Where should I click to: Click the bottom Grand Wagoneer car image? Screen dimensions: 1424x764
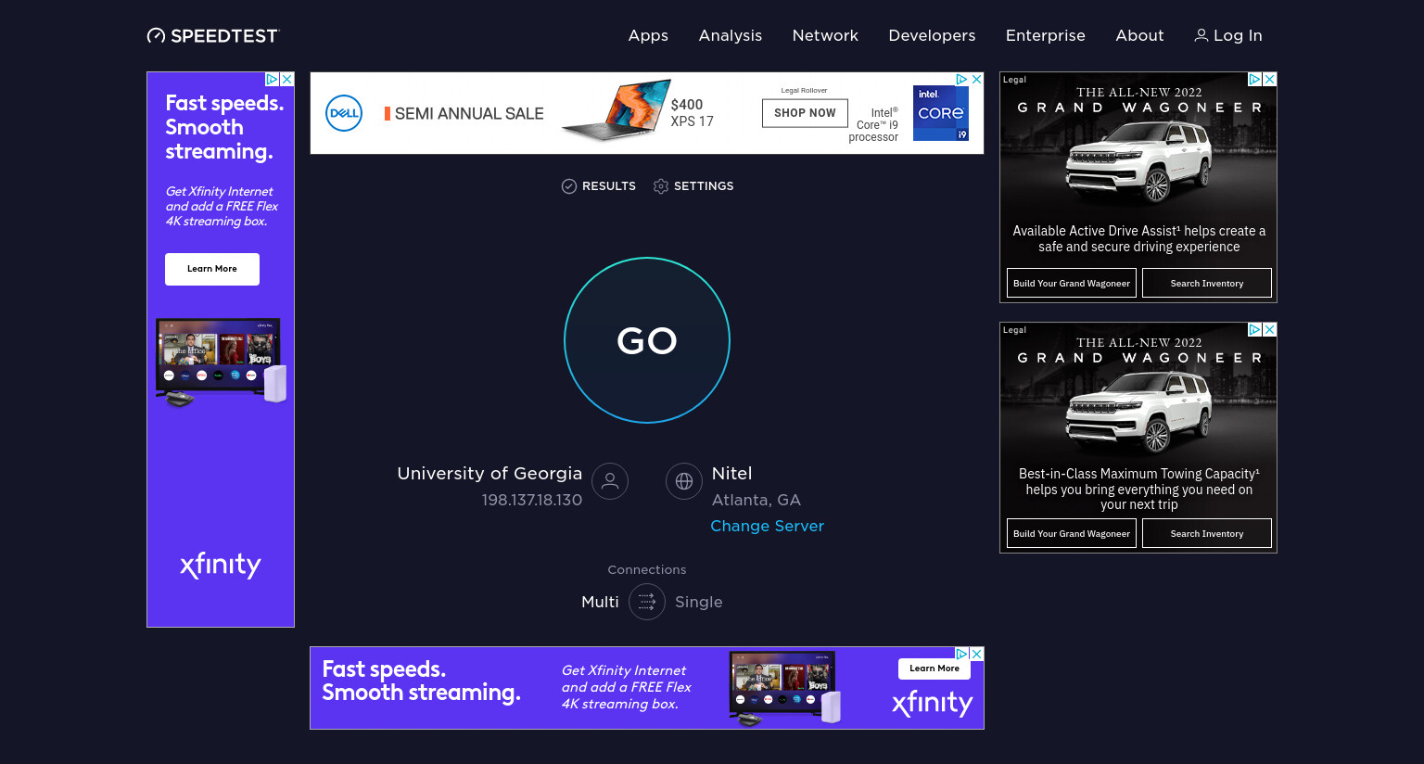pyautogui.click(x=1139, y=413)
